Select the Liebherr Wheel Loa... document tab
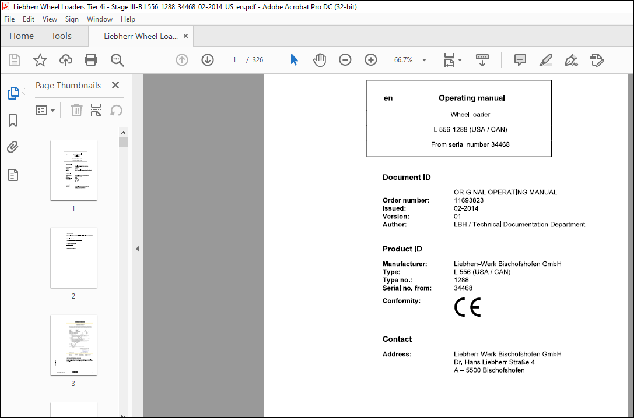 click(x=141, y=36)
